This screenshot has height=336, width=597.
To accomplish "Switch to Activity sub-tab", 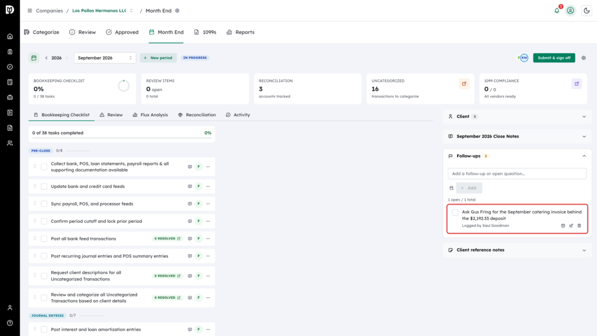I will [x=238, y=115].
